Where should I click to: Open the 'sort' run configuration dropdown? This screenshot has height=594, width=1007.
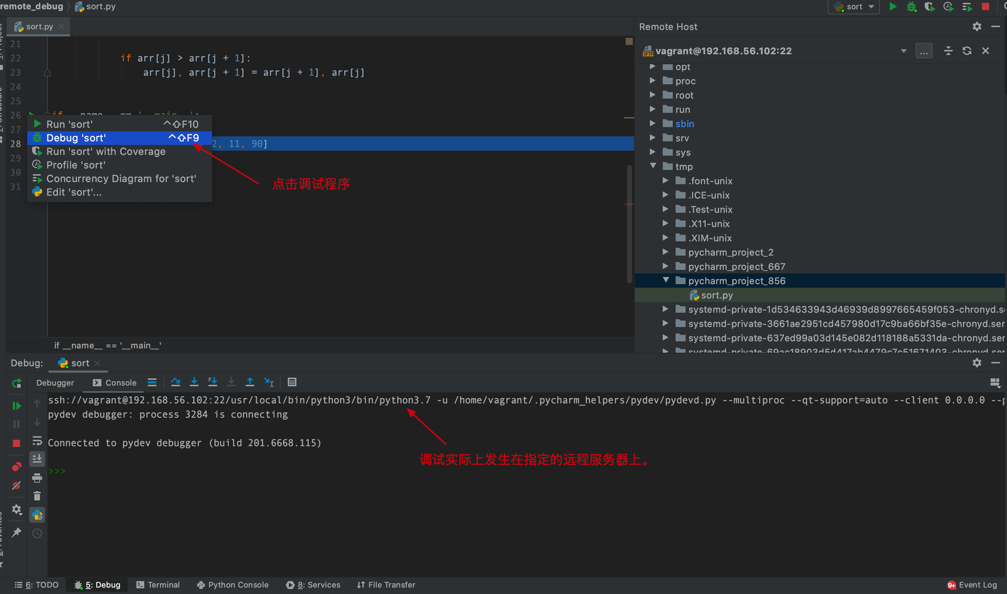pyautogui.click(x=854, y=6)
